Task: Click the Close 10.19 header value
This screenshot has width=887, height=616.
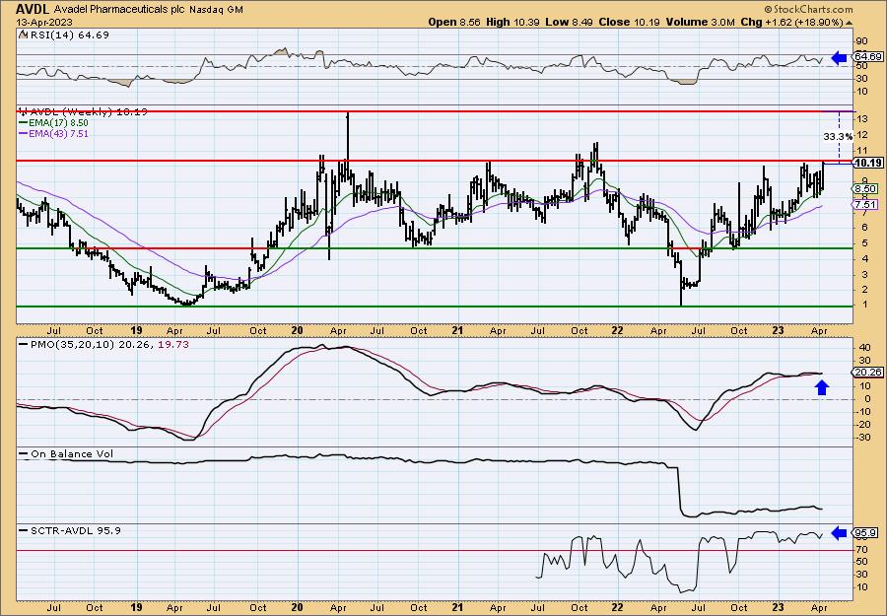Action: click(630, 22)
